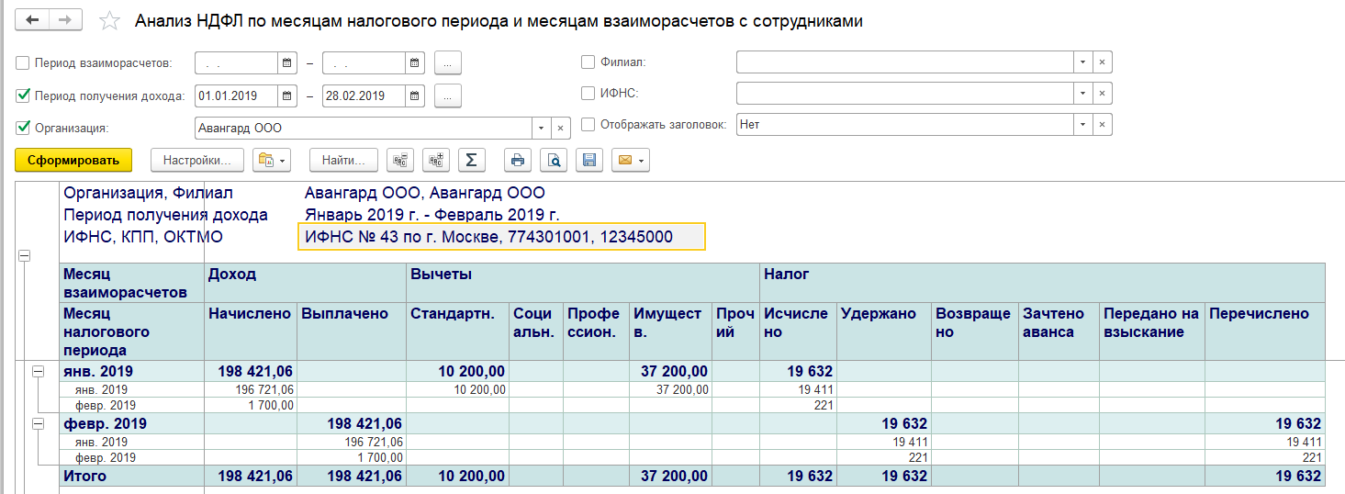Image resolution: width=1345 pixels, height=494 pixels.
Task: Enable the Филиал checkbox
Action: pyautogui.click(x=588, y=62)
